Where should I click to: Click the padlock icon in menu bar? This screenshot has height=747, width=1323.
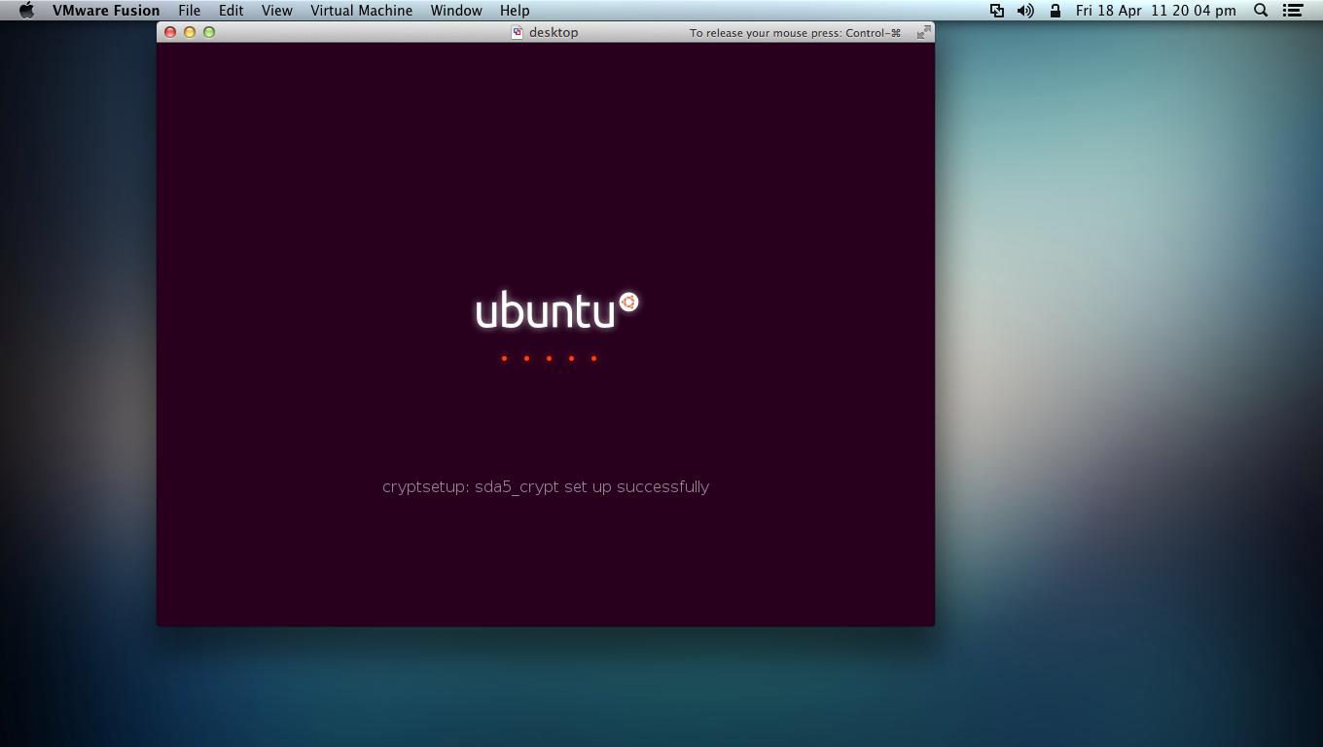pyautogui.click(x=1055, y=11)
